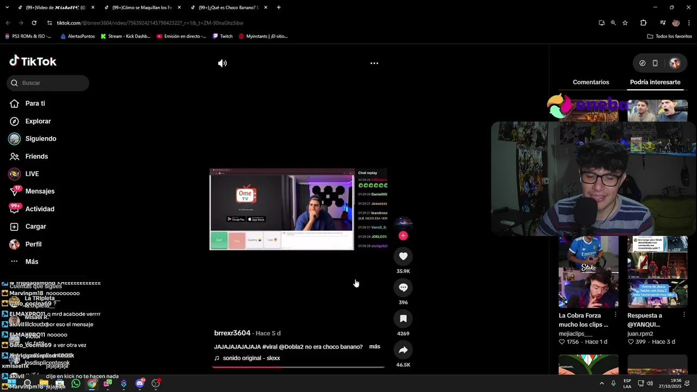Open sonido original - slexx sound page
Image resolution: width=697 pixels, height=392 pixels.
point(247,358)
